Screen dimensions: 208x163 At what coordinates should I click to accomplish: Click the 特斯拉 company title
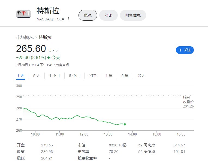click(x=48, y=11)
